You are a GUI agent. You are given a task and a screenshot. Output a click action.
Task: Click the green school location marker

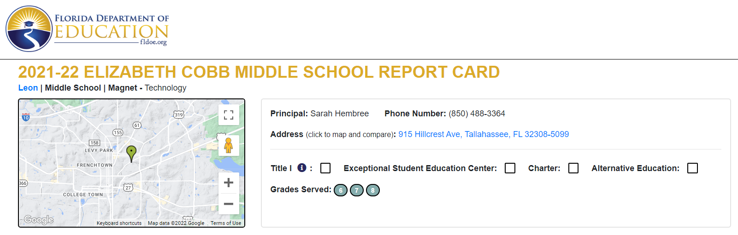coord(131,154)
